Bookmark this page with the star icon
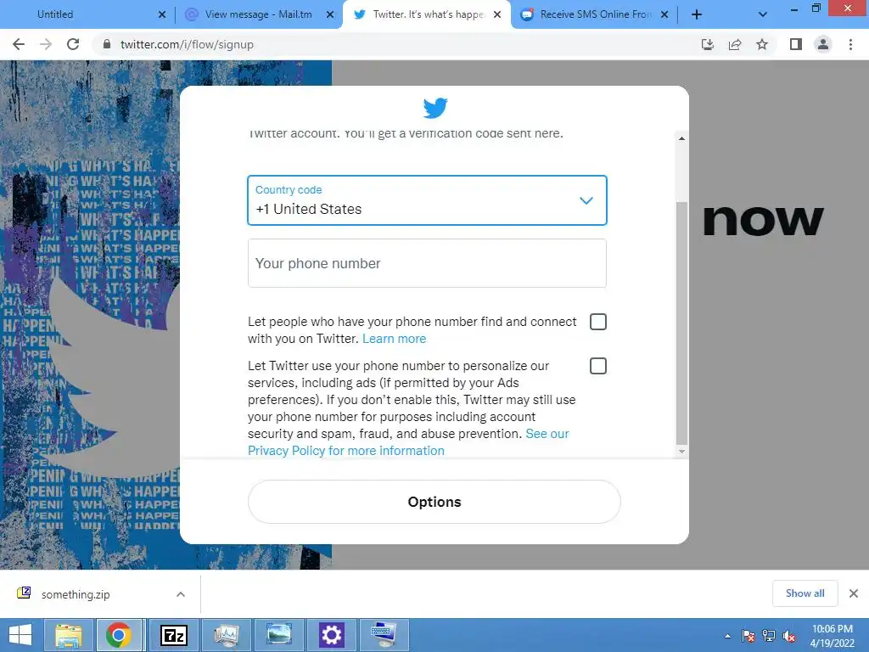This screenshot has height=652, width=869. [x=762, y=44]
